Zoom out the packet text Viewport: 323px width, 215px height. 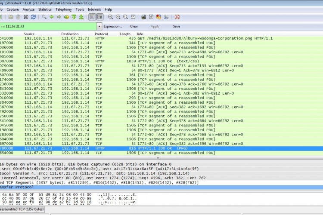point(118,17)
